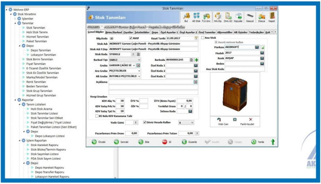The image size is (321, 184).
Task: Collapse the Tanımlar tree node
Action: [15, 23]
